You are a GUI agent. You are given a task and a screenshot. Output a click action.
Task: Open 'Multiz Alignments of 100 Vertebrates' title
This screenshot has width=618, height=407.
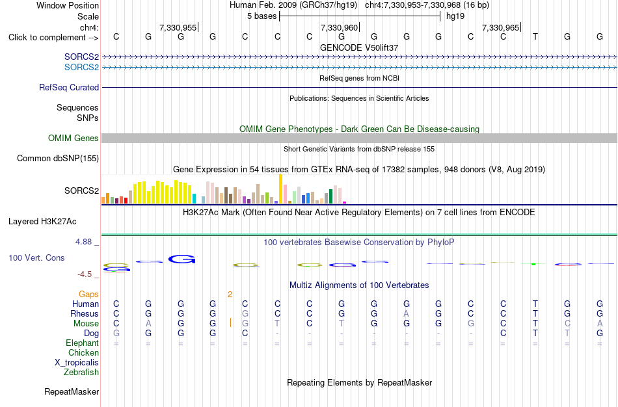359,285
